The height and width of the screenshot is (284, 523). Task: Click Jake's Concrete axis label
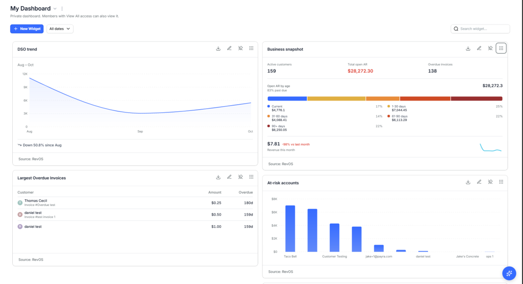point(467,256)
